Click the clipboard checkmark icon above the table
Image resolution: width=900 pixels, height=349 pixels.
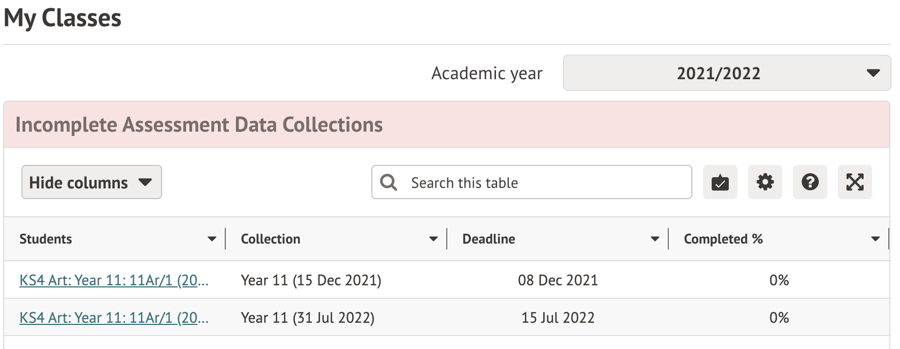[x=720, y=183]
